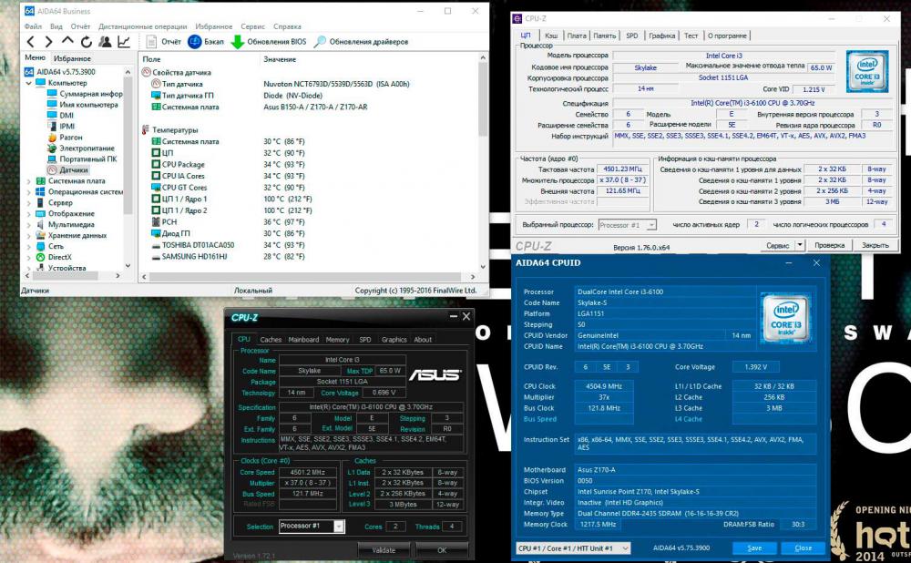Click the Бэкап backup icon in AIDA64
Screen dimensions: 911x563
pyautogui.click(x=196, y=40)
